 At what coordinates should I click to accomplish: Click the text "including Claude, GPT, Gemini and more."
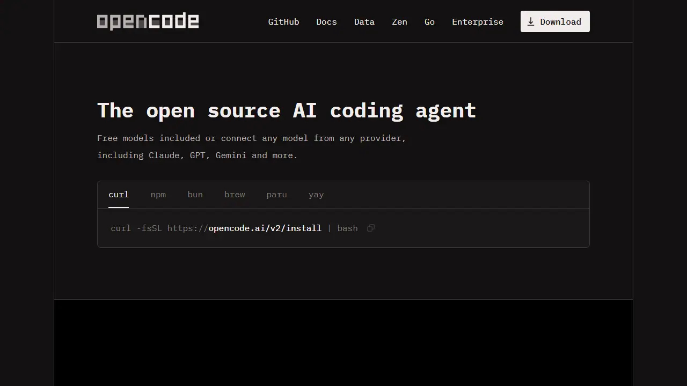[x=197, y=155]
